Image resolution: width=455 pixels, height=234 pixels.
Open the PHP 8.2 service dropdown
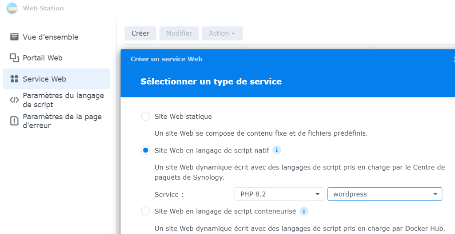[279, 194]
